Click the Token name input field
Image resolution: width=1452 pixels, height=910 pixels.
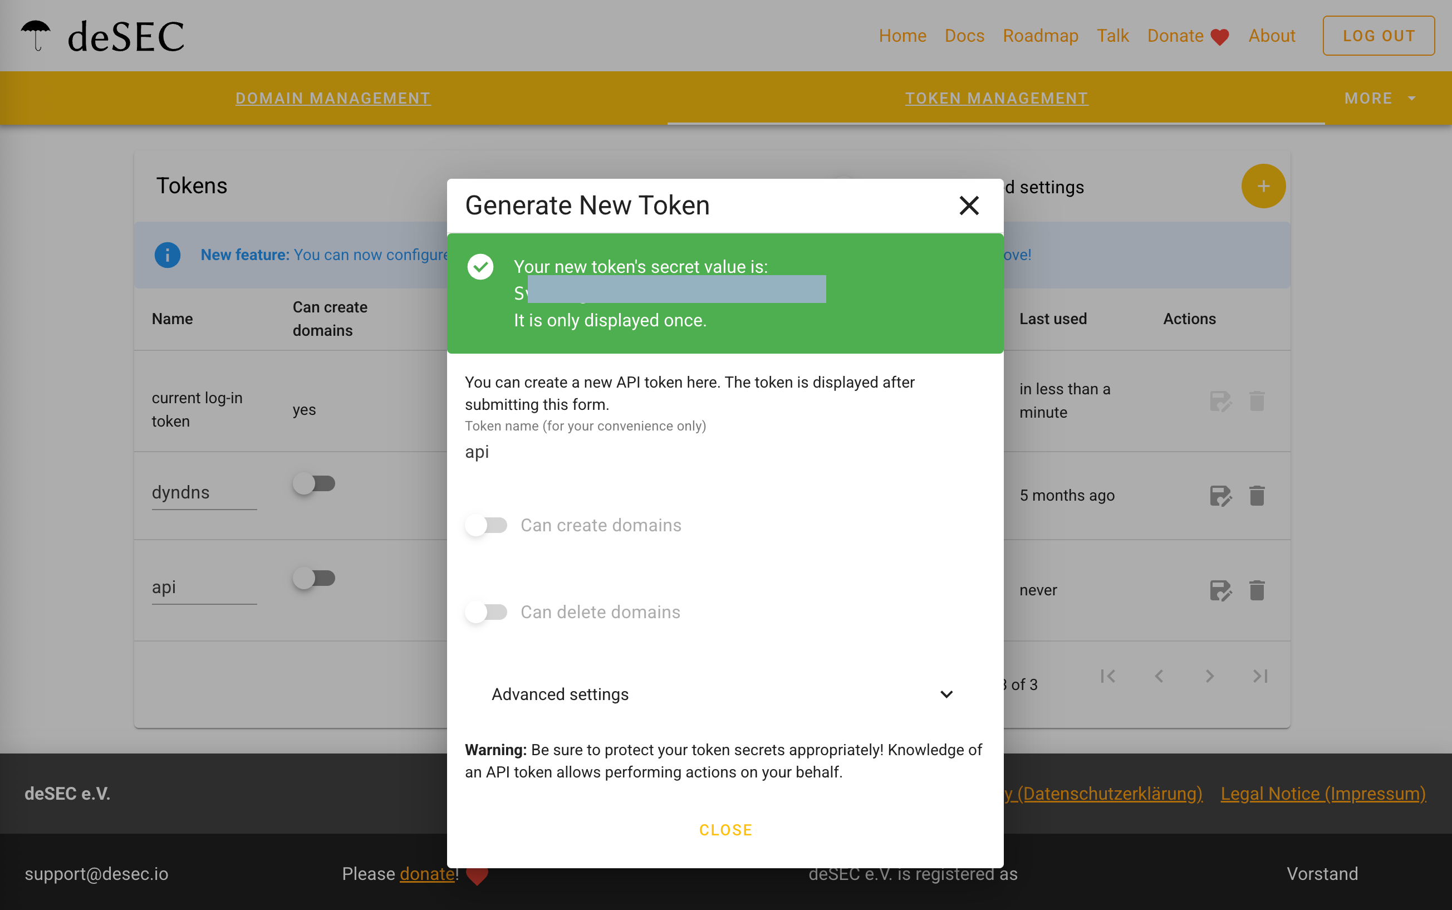click(x=725, y=452)
